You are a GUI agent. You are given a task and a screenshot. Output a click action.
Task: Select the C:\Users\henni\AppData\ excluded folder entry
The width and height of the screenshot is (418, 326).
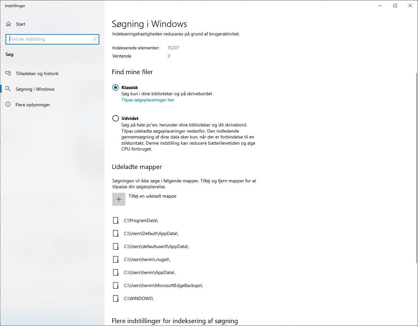click(149, 272)
